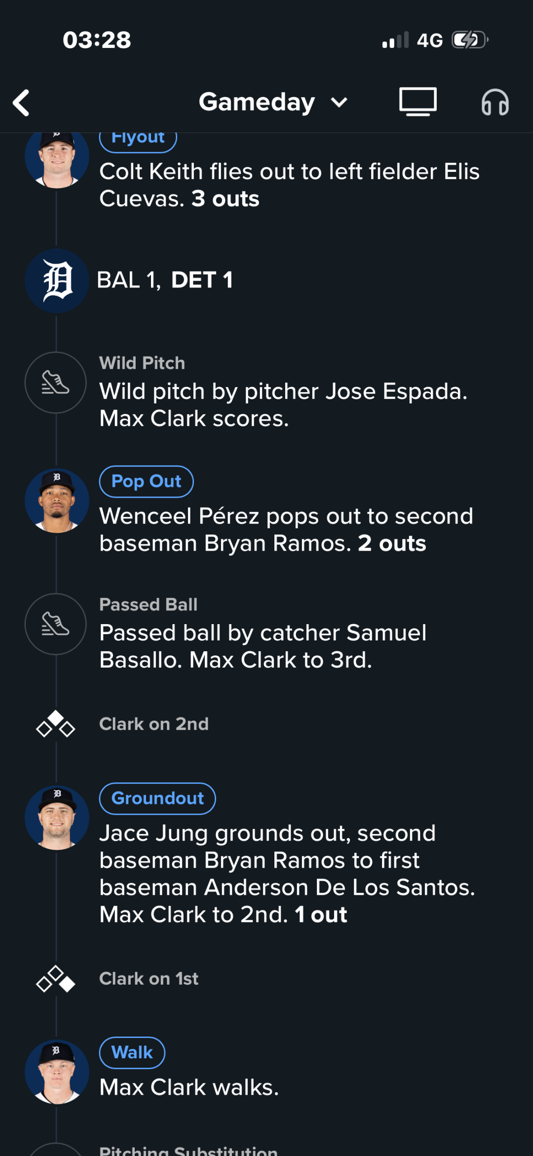Select the Pop Out play tag
The width and height of the screenshot is (533, 1156).
146,481
